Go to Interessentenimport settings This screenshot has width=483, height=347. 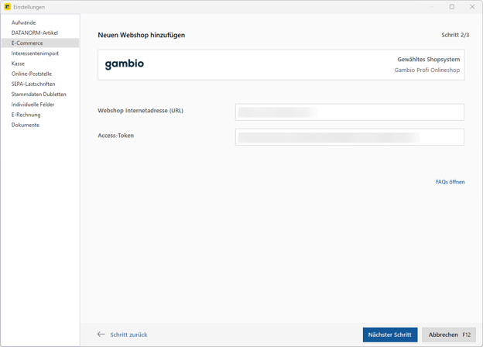click(x=35, y=53)
